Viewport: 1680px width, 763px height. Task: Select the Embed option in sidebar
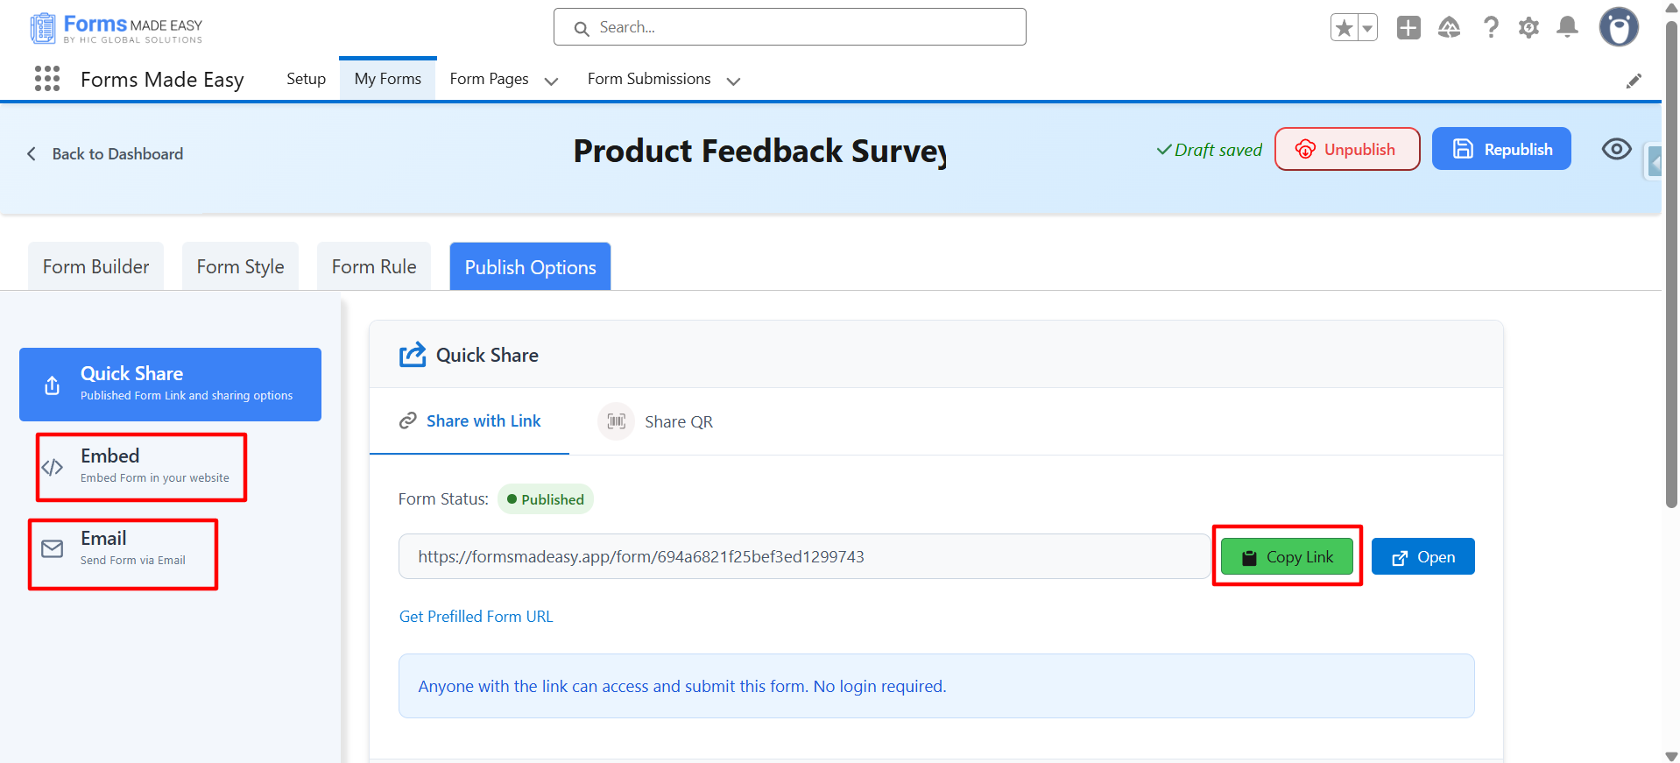point(141,466)
